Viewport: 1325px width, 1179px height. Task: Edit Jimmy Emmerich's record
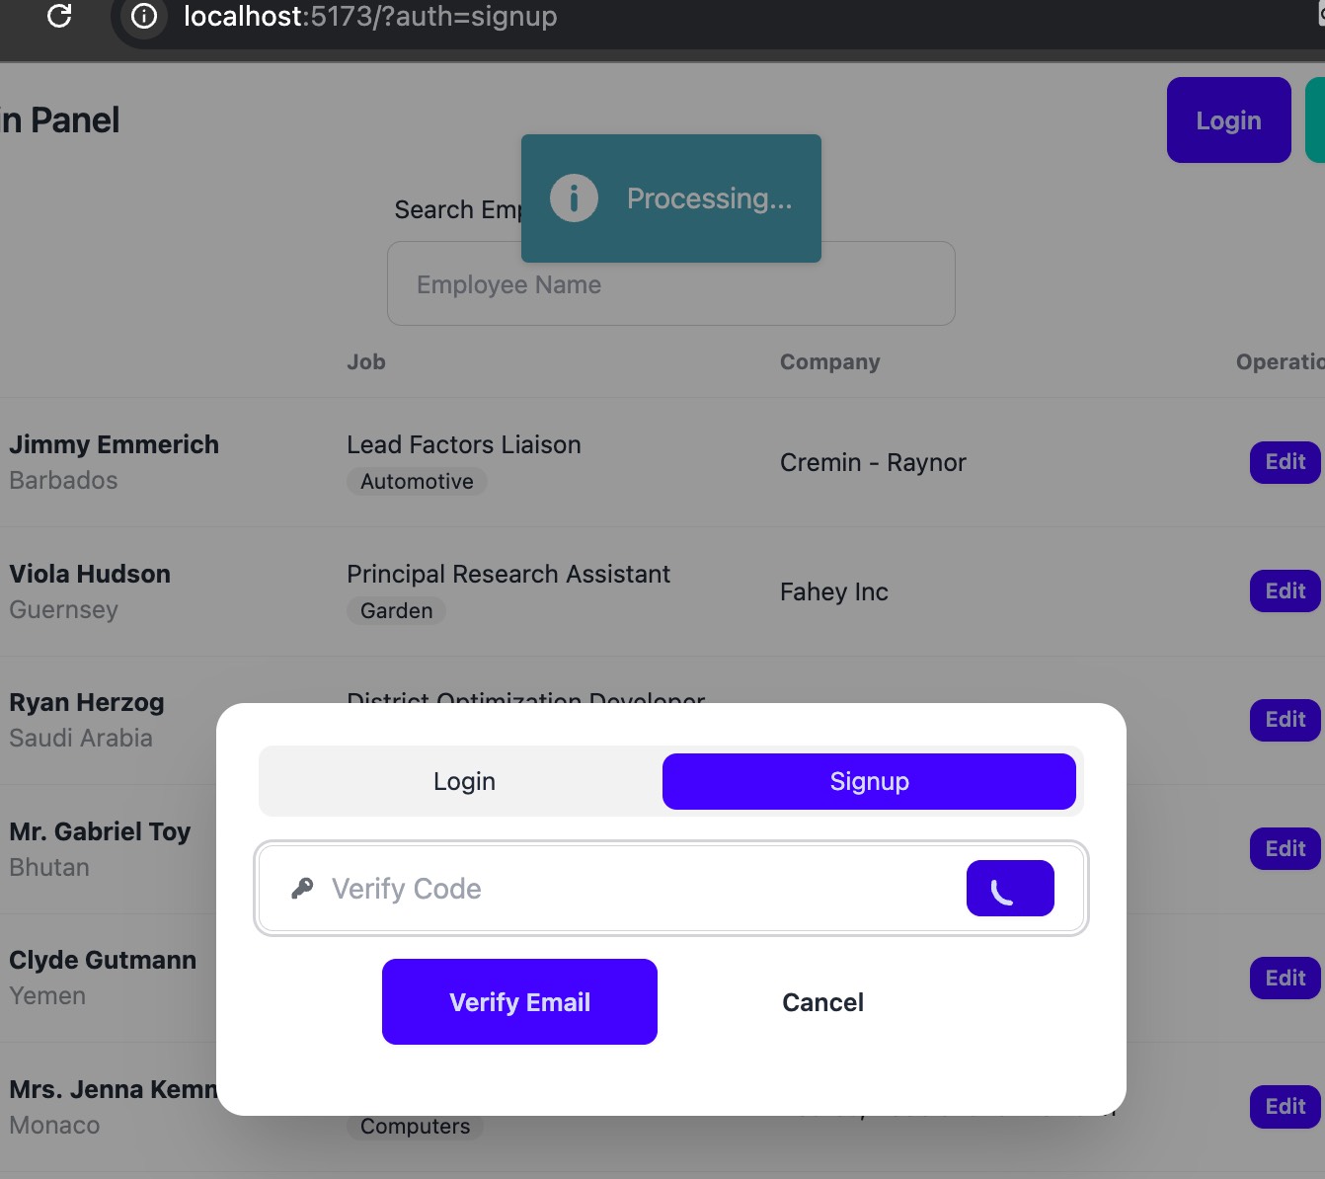pos(1285,462)
